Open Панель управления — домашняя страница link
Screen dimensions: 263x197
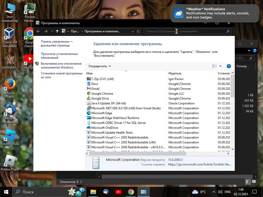tap(57, 43)
